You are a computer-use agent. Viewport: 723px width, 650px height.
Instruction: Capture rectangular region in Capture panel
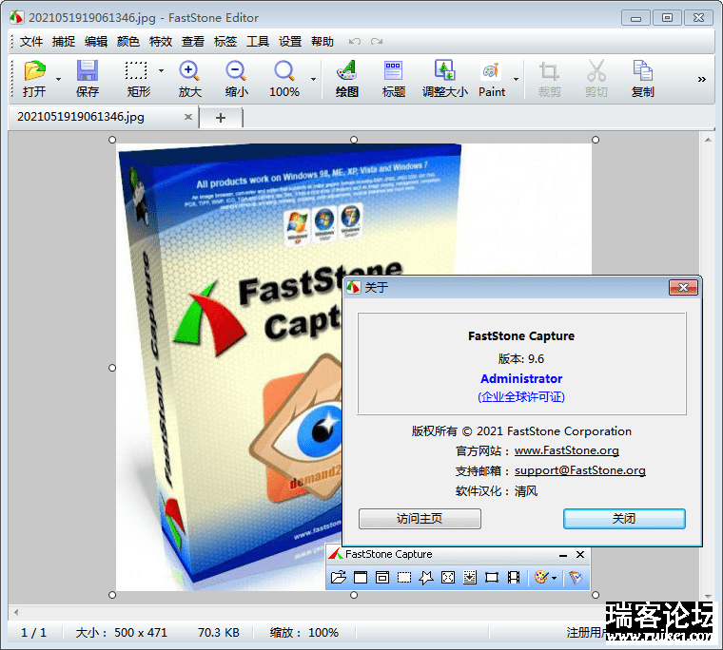(x=404, y=577)
